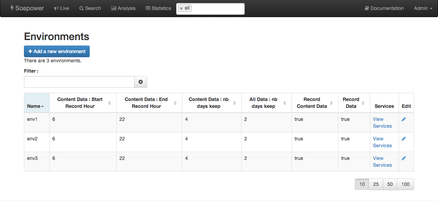Show 100 rows per page
This screenshot has height=201, width=438.
tap(405, 184)
